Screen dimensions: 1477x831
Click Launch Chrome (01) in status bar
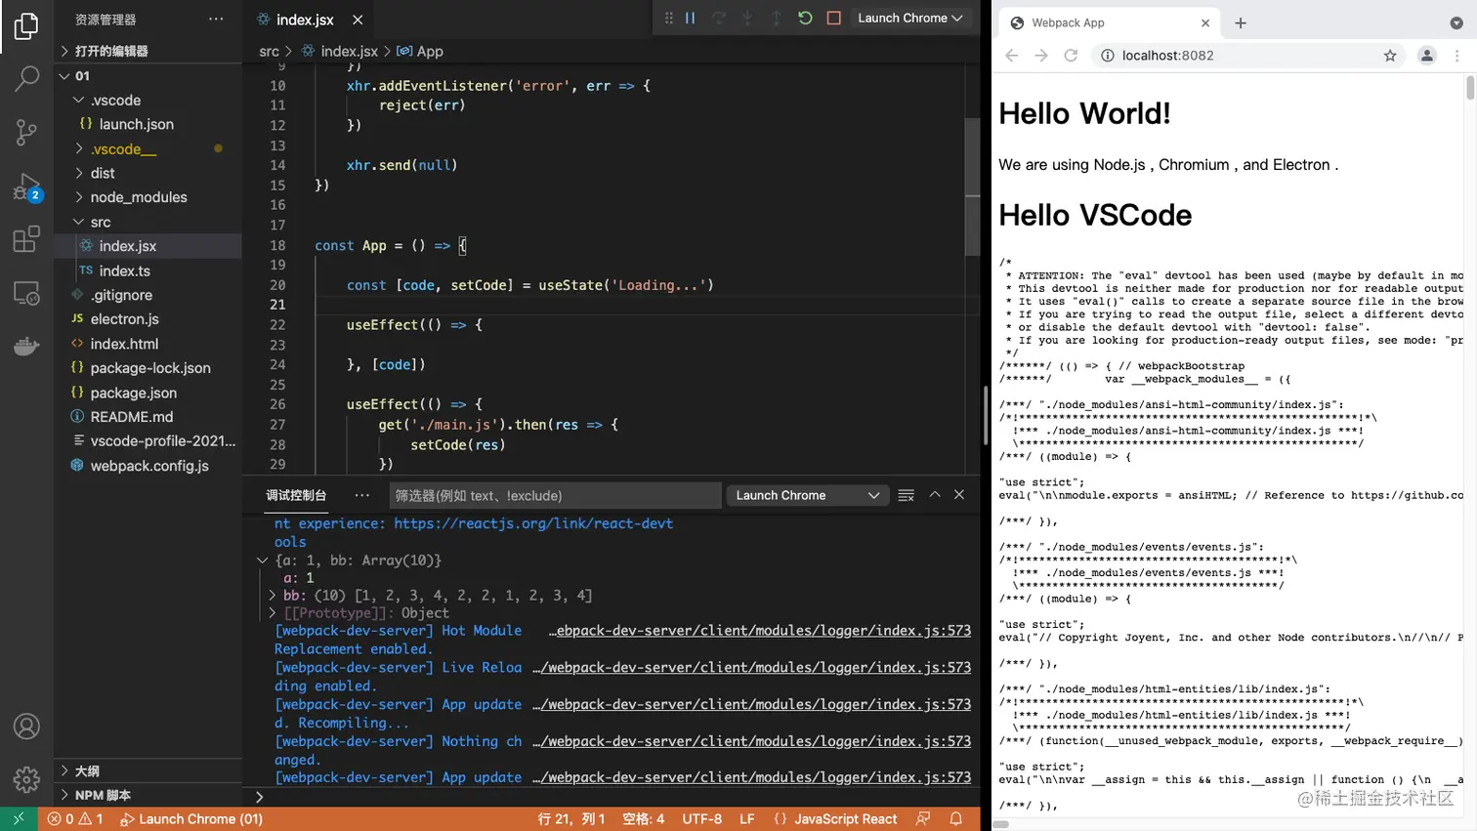pyautogui.click(x=191, y=819)
